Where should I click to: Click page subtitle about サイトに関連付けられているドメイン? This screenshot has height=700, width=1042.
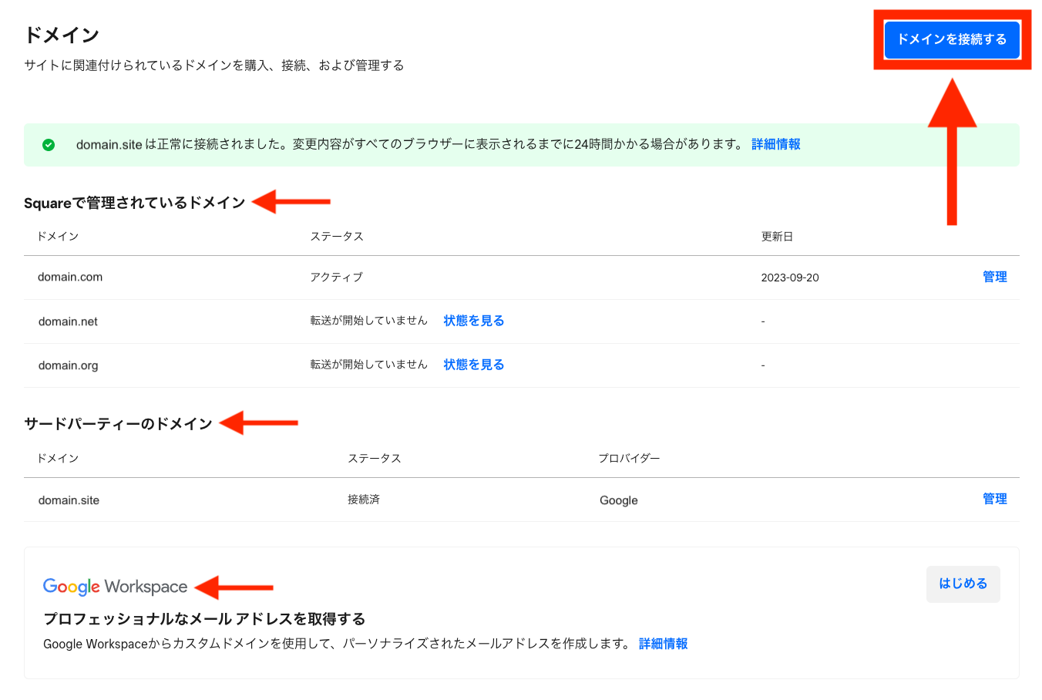tap(214, 66)
